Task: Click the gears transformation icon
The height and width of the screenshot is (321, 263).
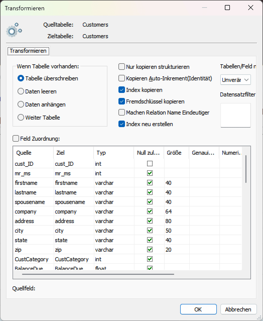Action: pyautogui.click(x=14, y=30)
